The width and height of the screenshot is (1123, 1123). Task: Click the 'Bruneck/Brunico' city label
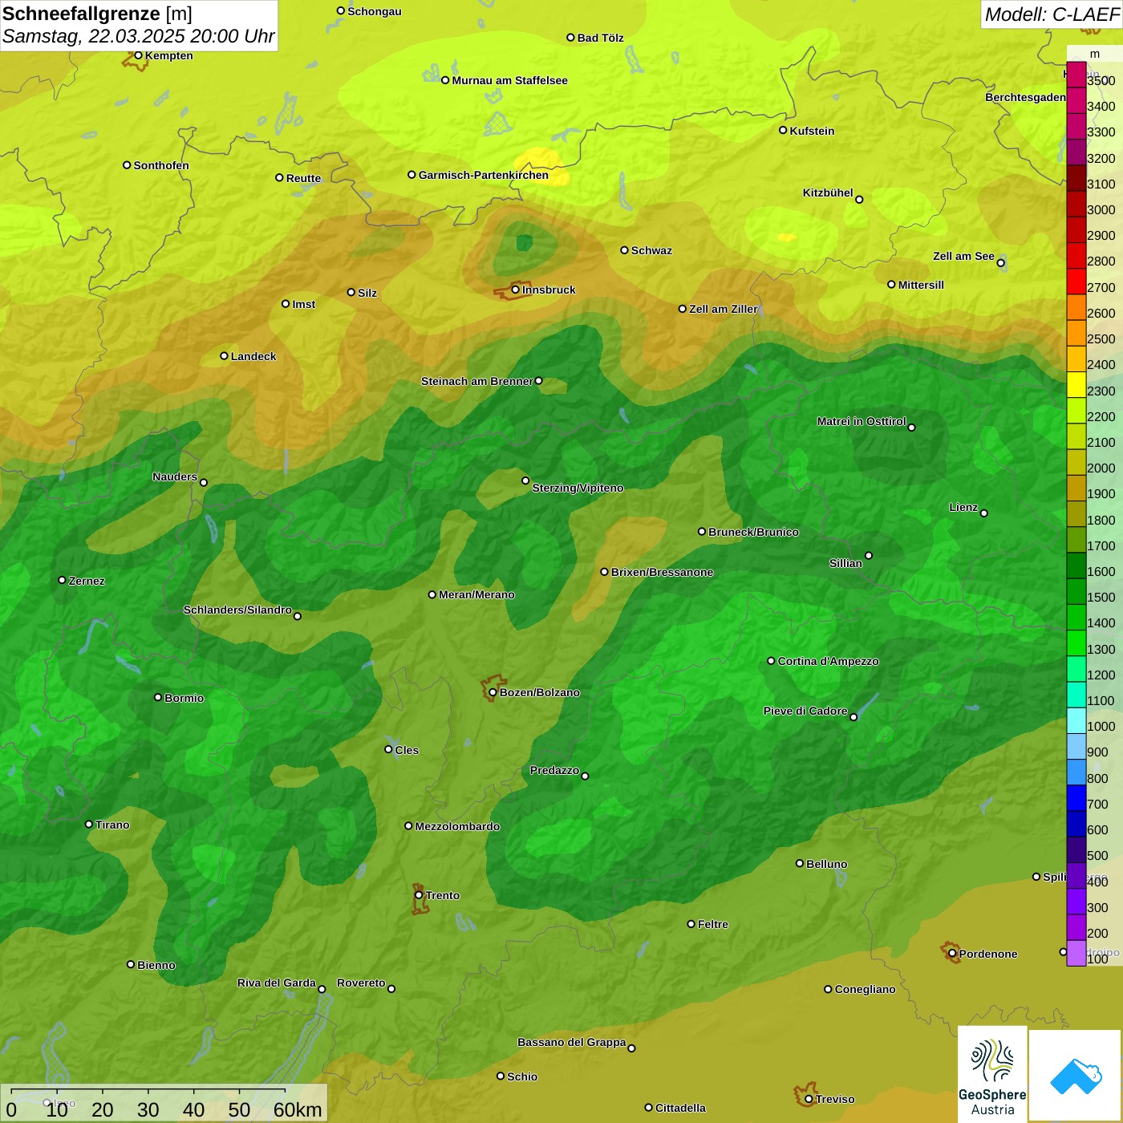click(753, 532)
